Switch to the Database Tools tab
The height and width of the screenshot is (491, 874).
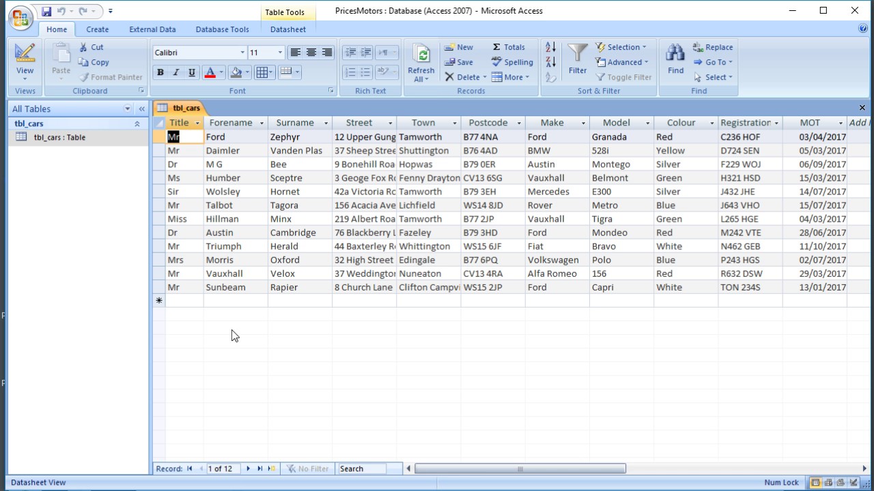tap(222, 29)
